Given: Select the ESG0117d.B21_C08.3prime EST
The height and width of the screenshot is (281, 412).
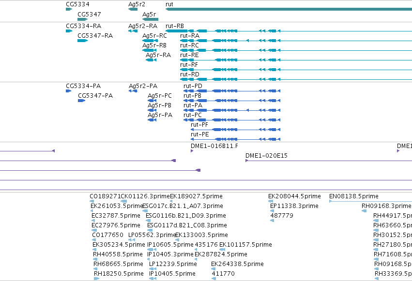Looking at the screenshot, I should (x=150, y=230).
